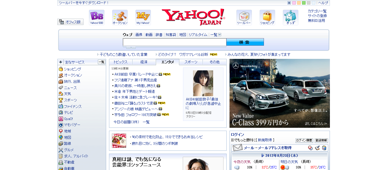The width and height of the screenshot is (387, 170).
Task: Click the blue book icon in mail row
Action: [x=324, y=148]
